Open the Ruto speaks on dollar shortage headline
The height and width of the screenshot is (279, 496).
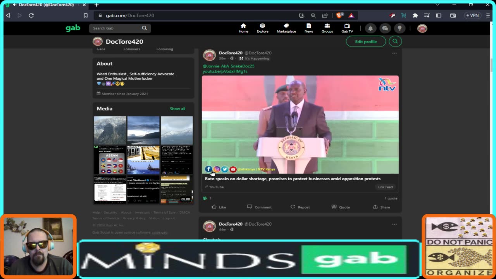(x=293, y=179)
